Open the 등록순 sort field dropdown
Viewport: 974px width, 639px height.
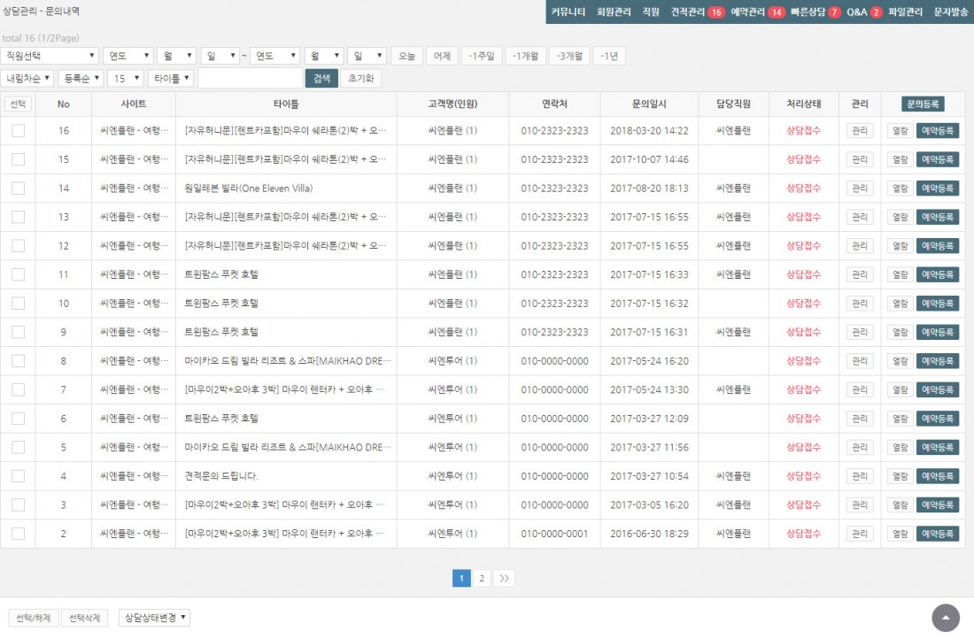click(80, 78)
